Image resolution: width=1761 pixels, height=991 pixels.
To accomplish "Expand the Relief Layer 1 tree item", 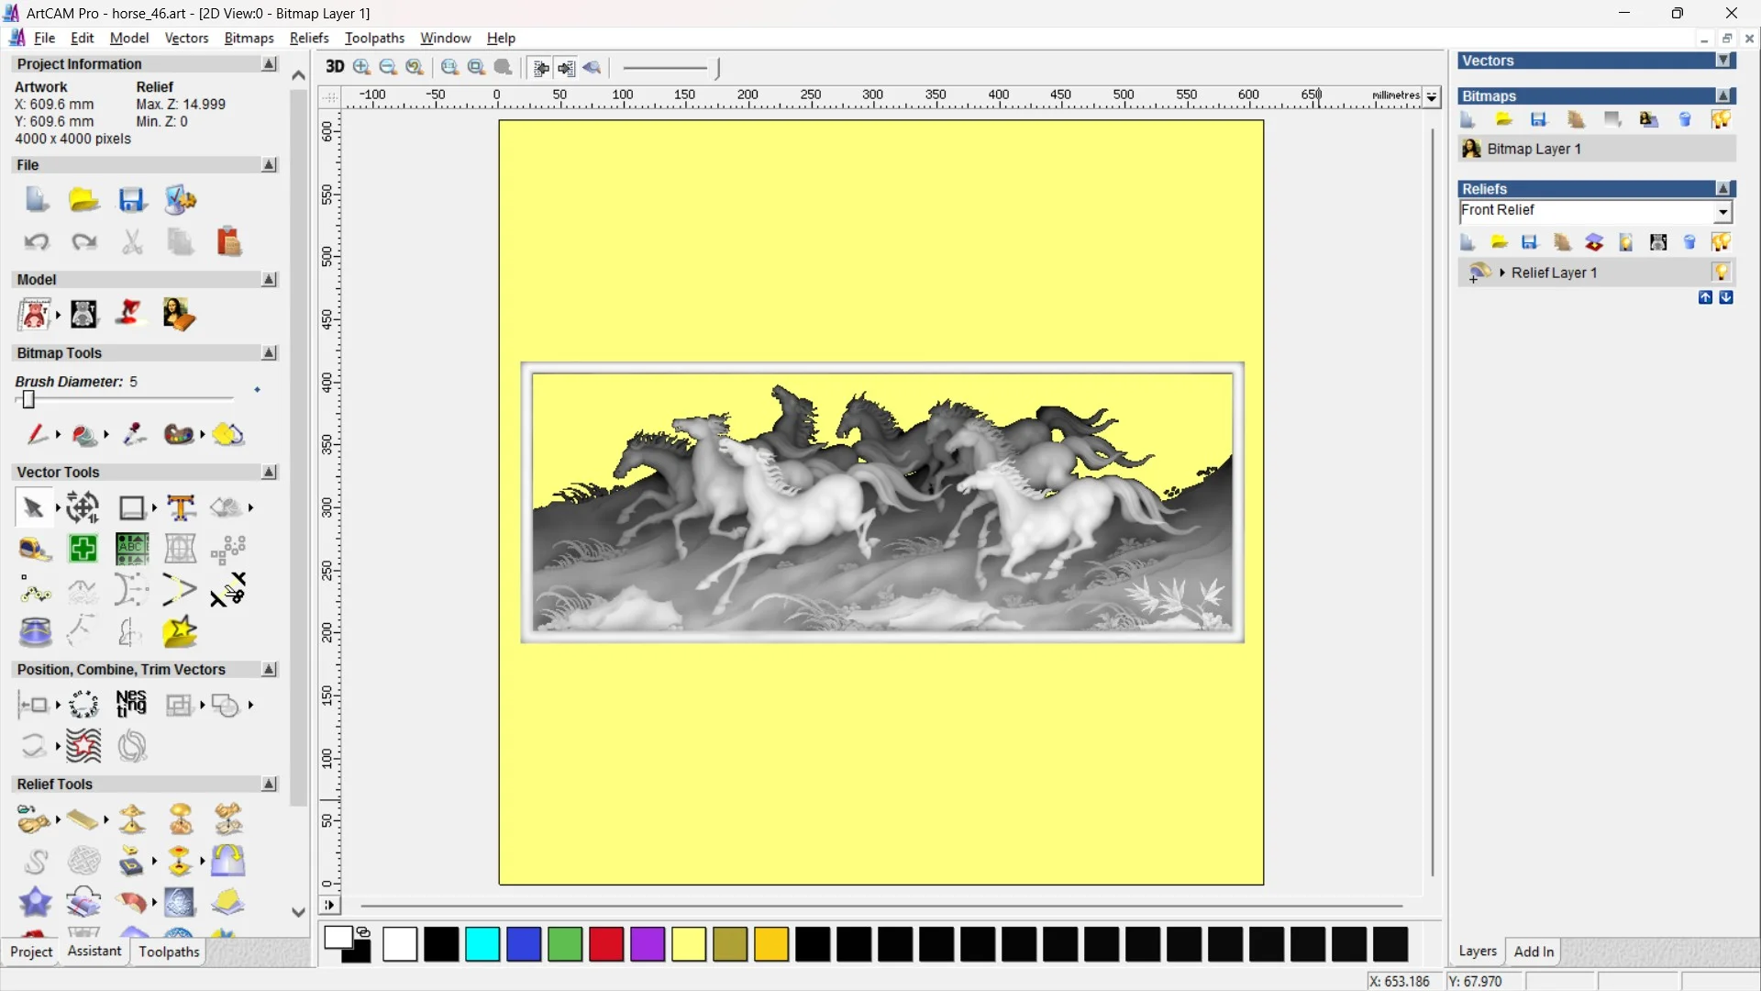I will tap(1502, 273).
